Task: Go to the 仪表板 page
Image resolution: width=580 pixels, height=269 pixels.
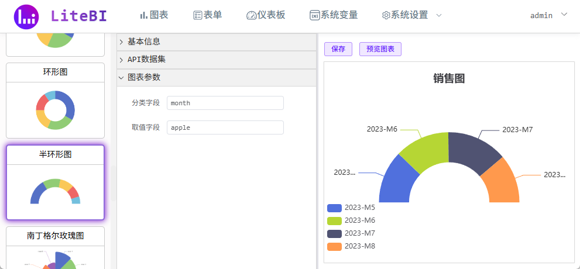Action: [266, 15]
